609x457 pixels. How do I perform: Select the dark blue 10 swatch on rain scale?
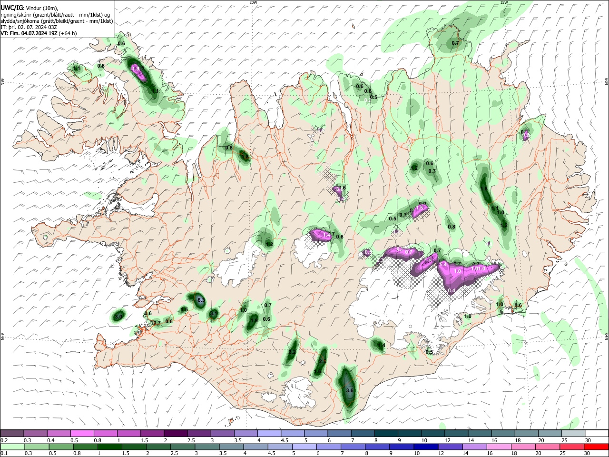pos(425,447)
